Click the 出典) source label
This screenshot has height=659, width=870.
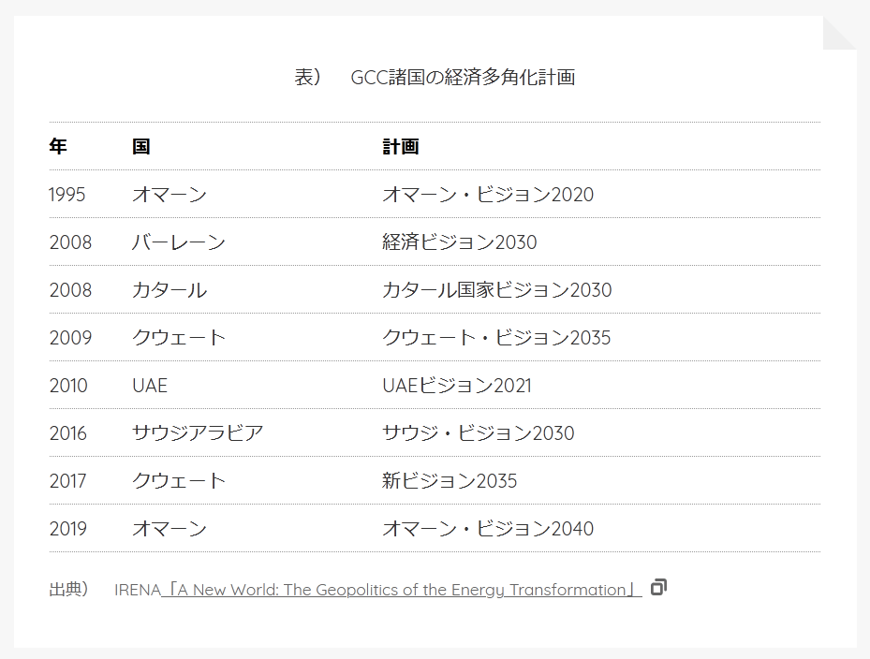pyautogui.click(x=68, y=590)
